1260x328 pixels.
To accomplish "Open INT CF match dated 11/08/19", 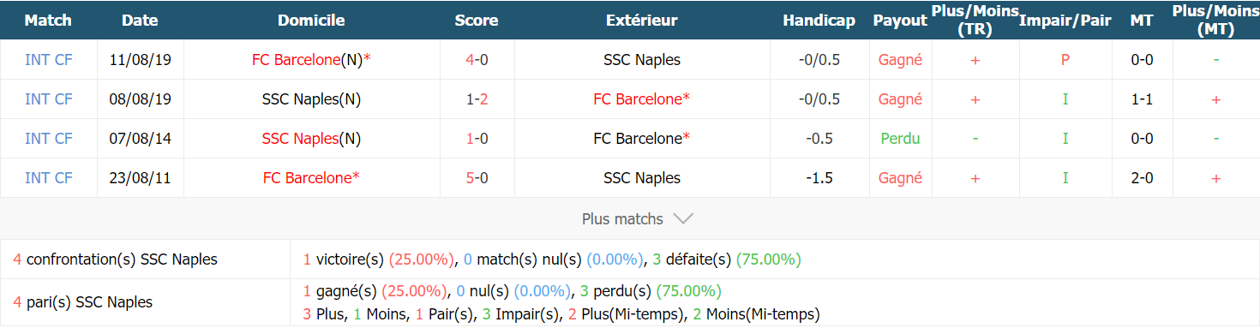I will tap(49, 60).
